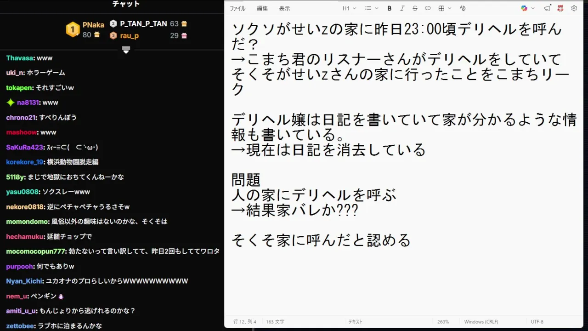588x331 pixels.
Task: Click the テキスト format indicator
Action: (356, 322)
